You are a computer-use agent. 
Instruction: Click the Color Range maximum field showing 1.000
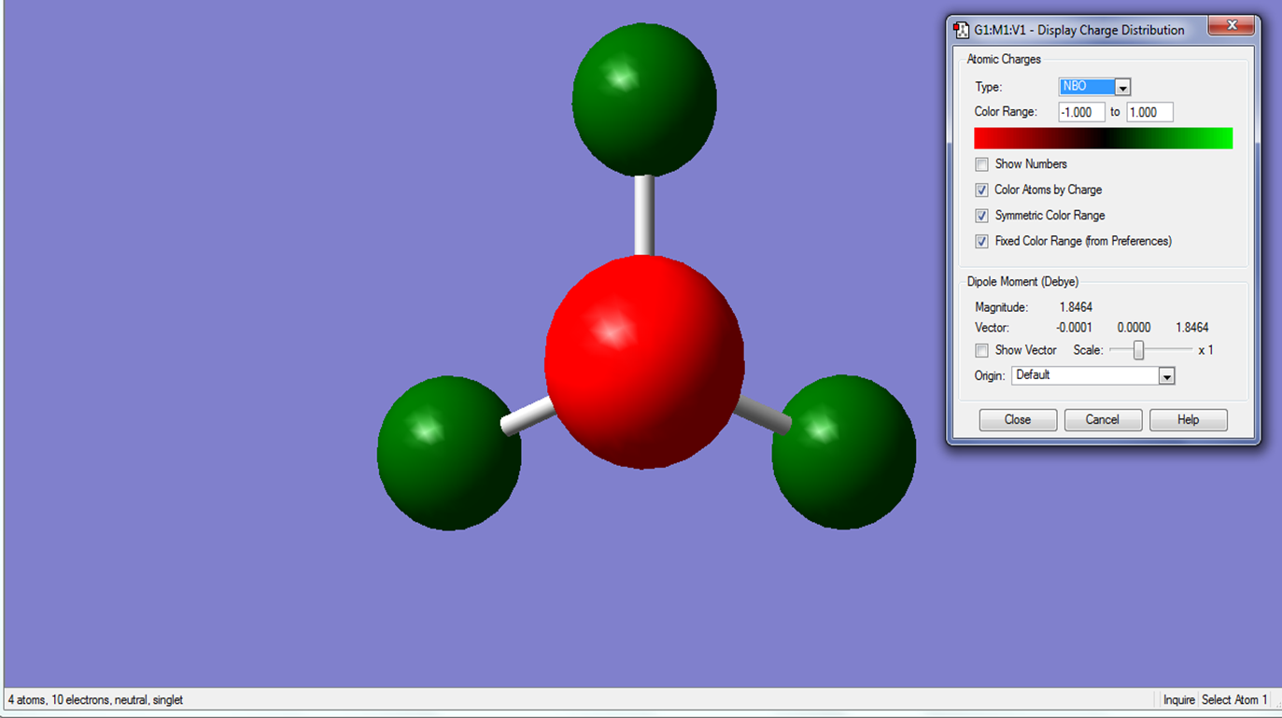click(x=1148, y=112)
